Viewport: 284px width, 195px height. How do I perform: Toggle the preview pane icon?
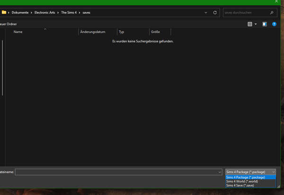click(265, 24)
